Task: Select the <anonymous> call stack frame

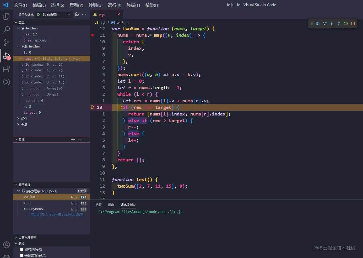Action: point(52,209)
